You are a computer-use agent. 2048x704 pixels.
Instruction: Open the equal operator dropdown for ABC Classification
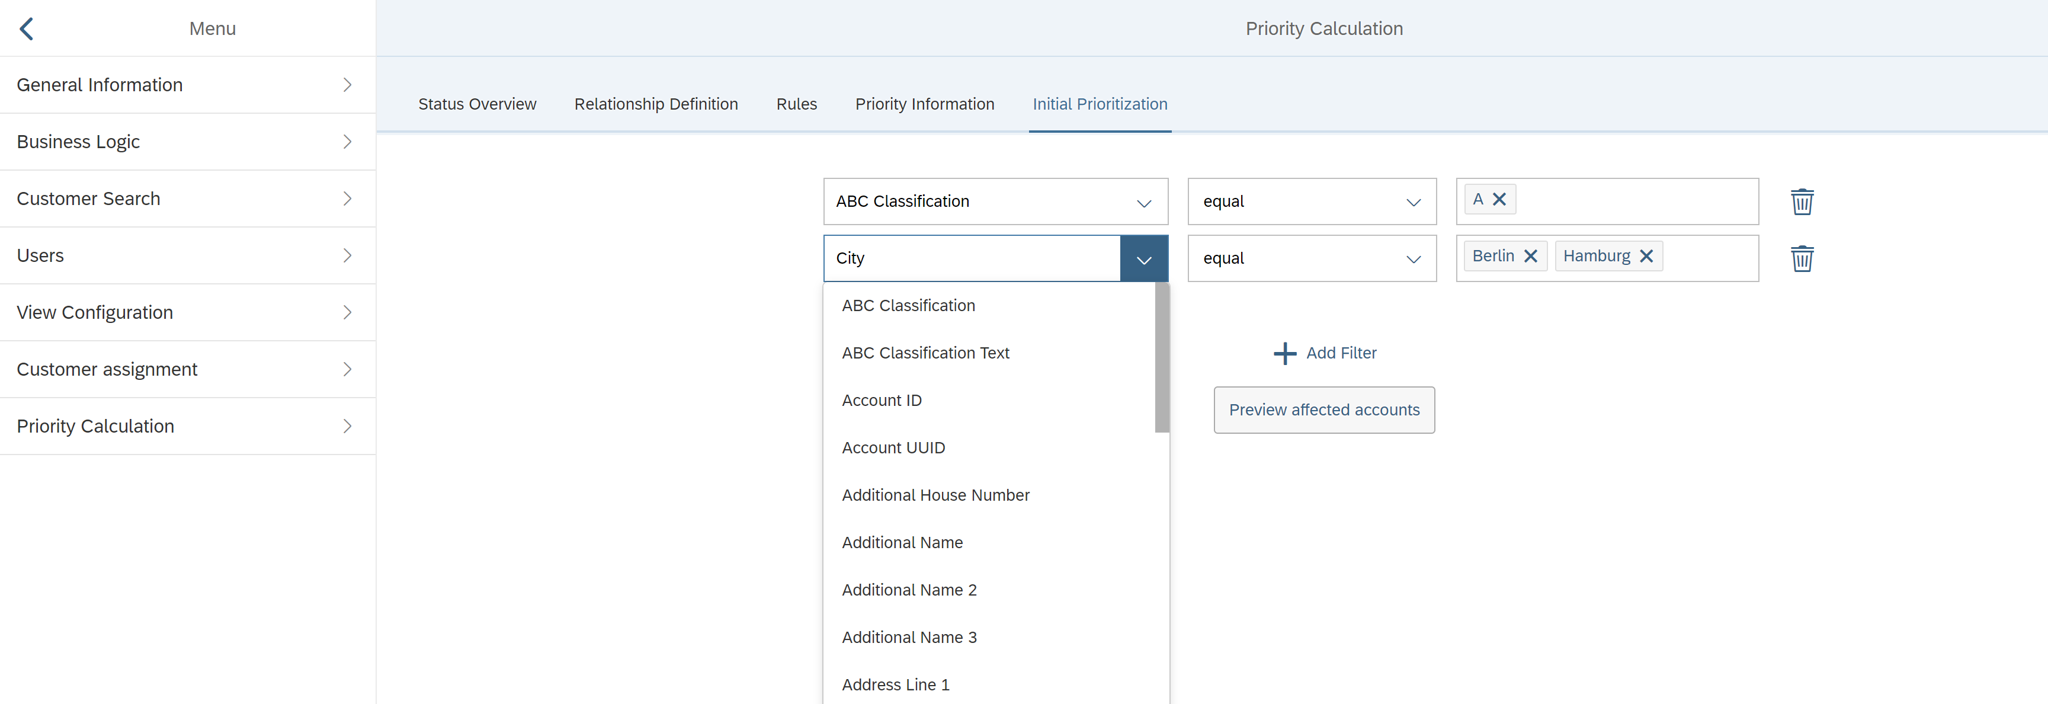coord(1312,201)
